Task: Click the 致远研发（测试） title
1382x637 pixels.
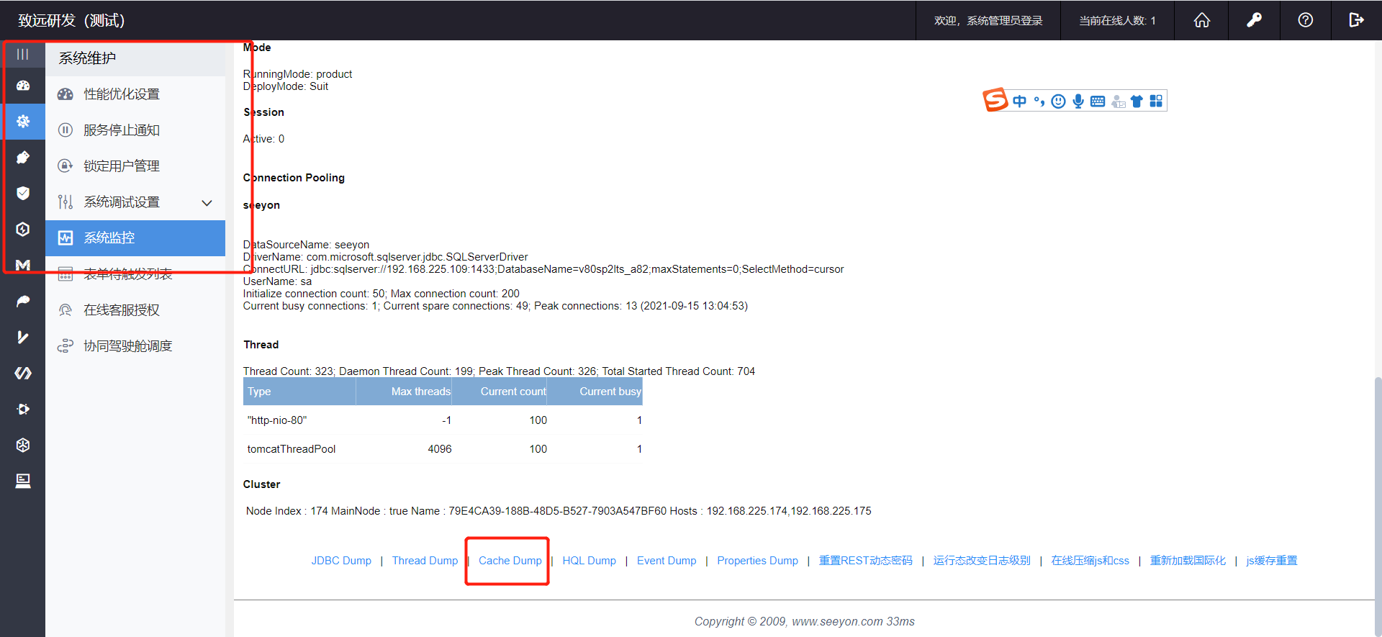Action: [72, 20]
